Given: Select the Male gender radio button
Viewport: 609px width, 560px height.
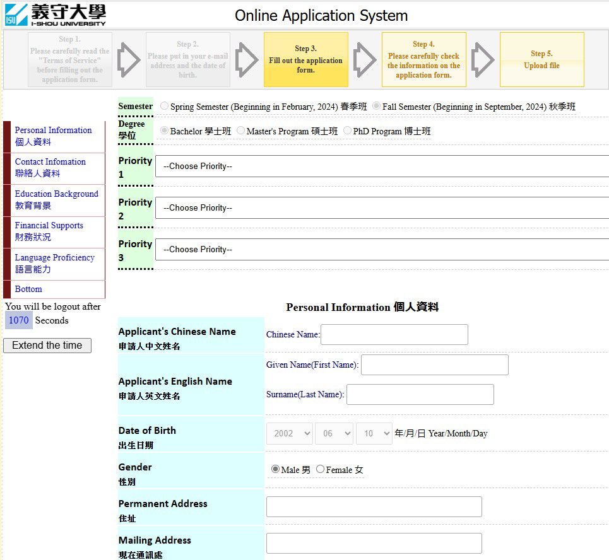Looking at the screenshot, I should coord(275,469).
